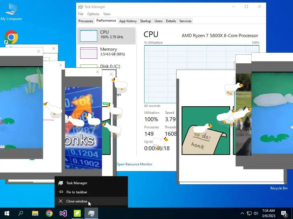Open the notification center icon
Viewport: 293px width, 219px height.
tap(284, 213)
